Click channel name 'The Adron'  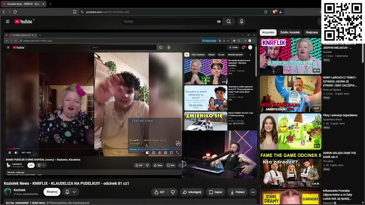pos(328,161)
